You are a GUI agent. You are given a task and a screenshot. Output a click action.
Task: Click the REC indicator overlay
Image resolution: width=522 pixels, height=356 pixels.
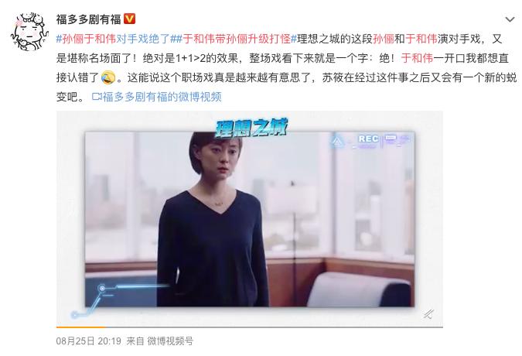coord(368,139)
